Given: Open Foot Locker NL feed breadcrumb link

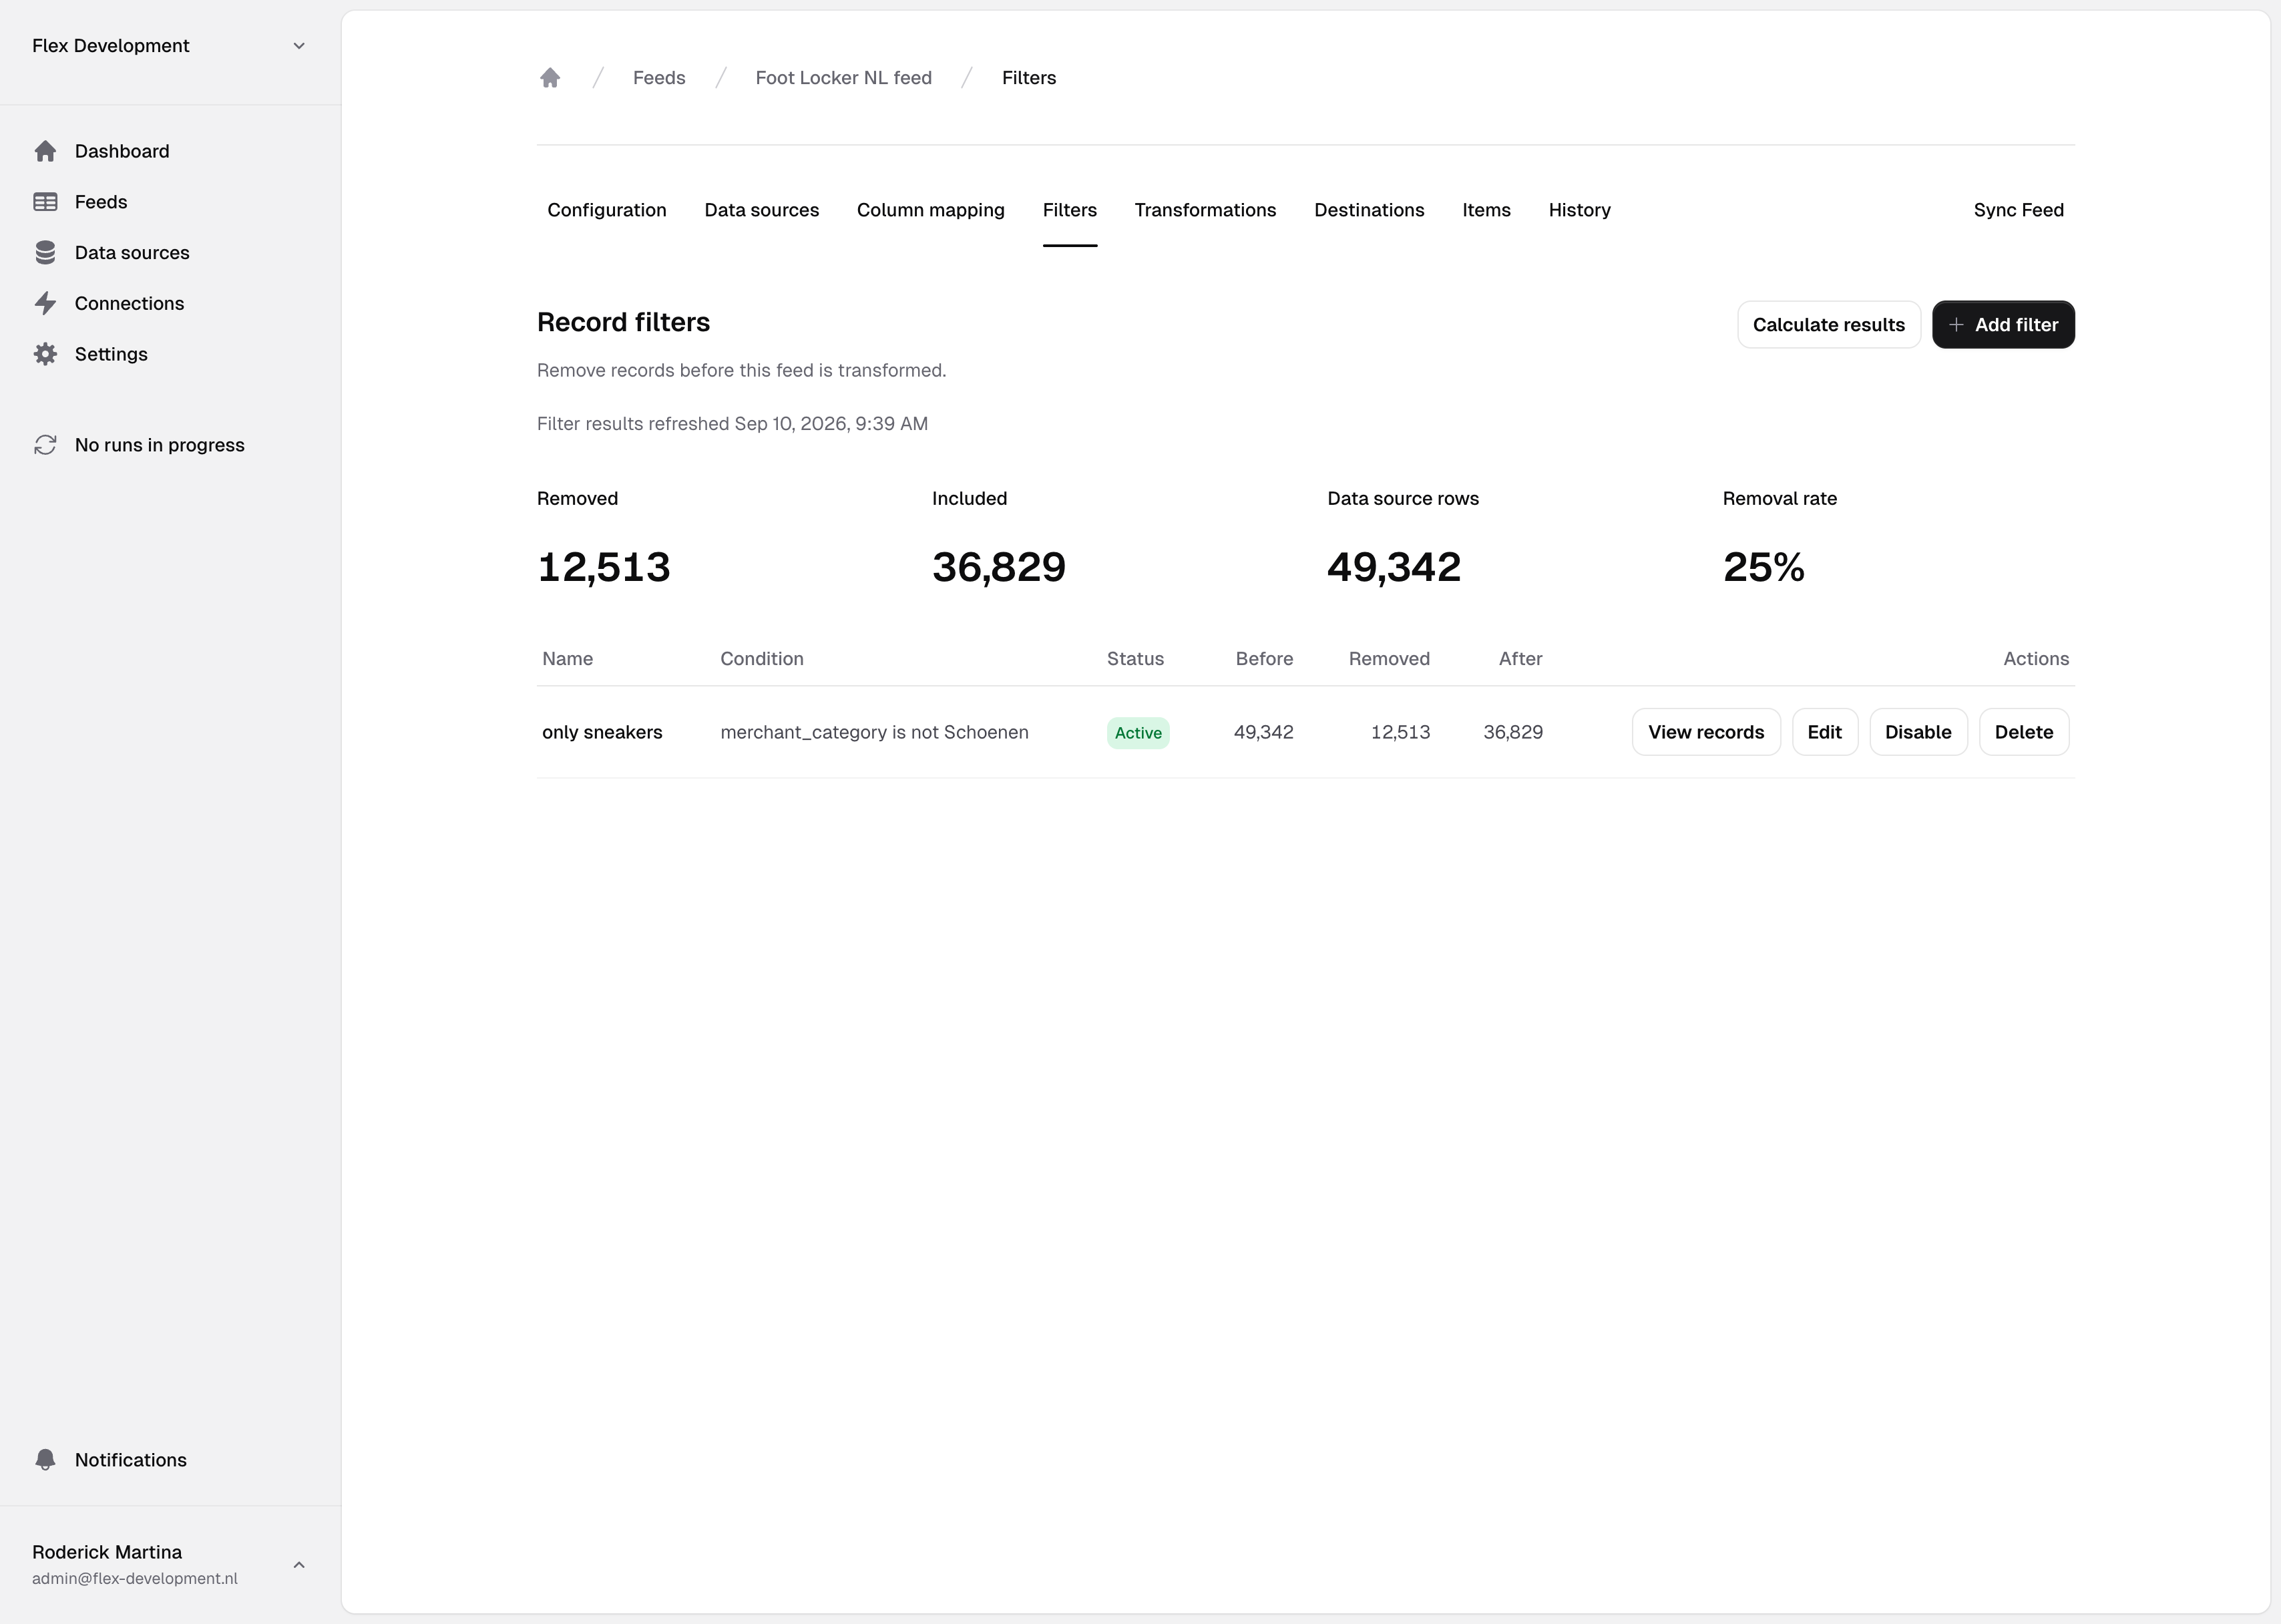Looking at the screenshot, I should (x=843, y=78).
